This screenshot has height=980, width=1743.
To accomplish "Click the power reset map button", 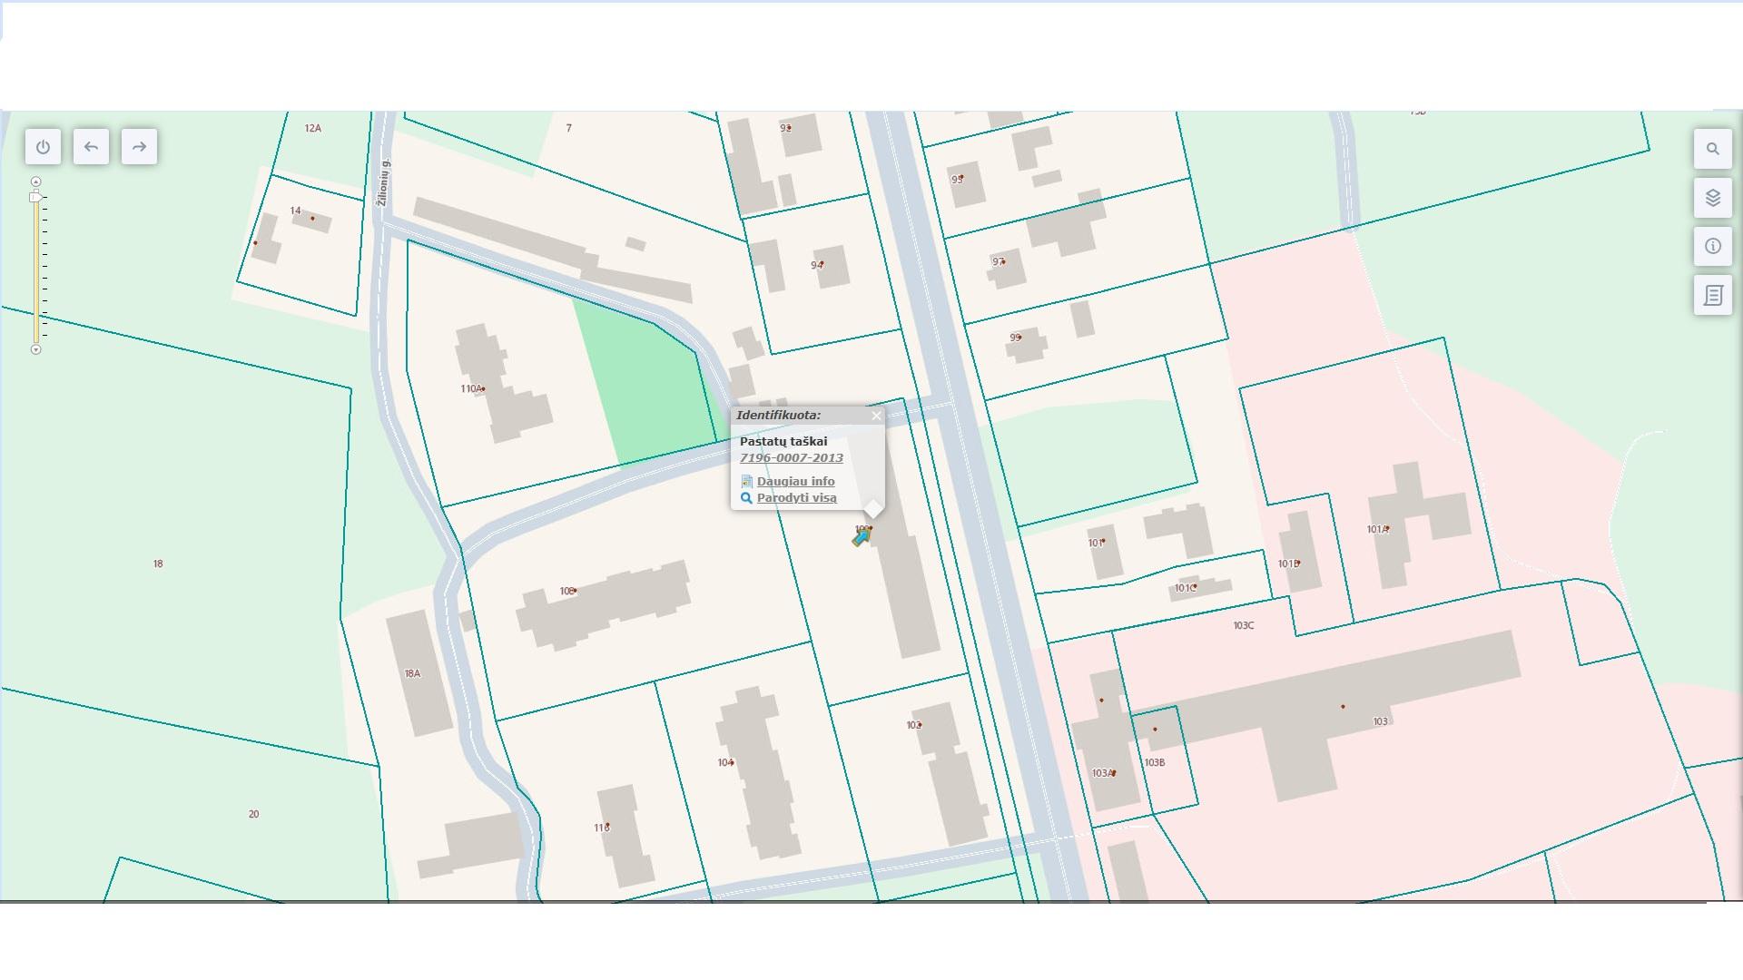I will tap(43, 147).
